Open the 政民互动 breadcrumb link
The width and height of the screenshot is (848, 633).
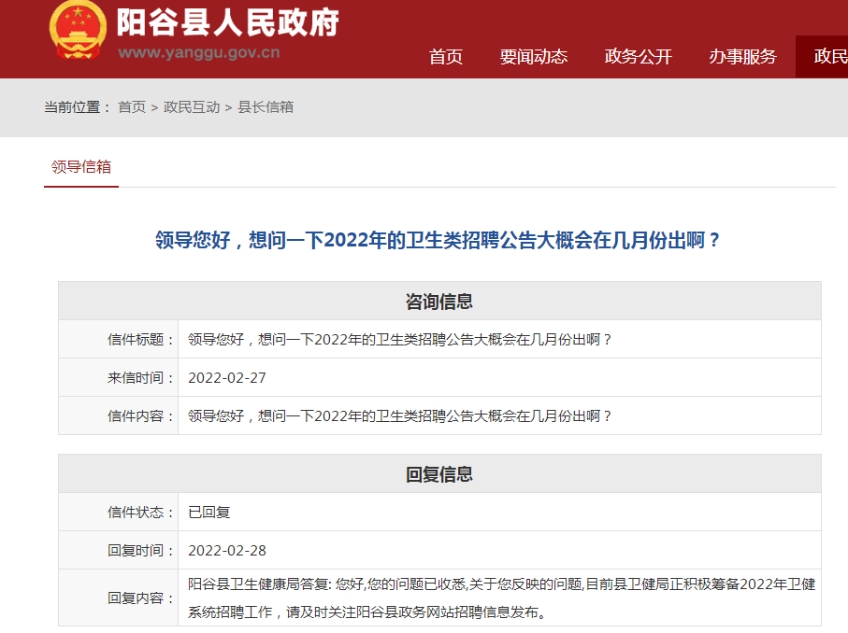tap(192, 107)
